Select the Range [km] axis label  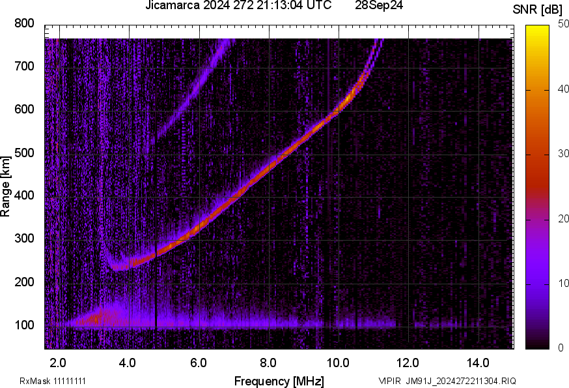[x=7, y=185]
